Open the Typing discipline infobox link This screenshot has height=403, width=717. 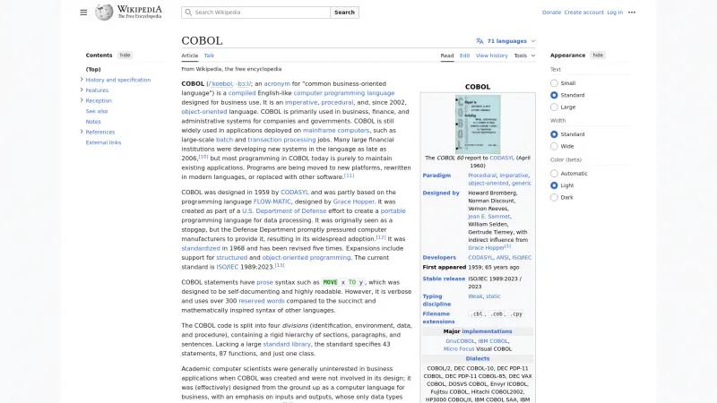coord(436,300)
